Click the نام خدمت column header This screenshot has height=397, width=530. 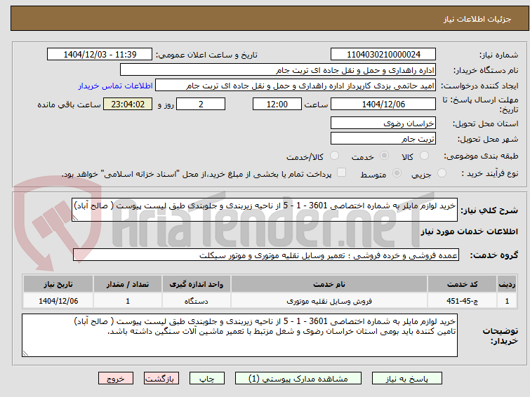(329, 284)
